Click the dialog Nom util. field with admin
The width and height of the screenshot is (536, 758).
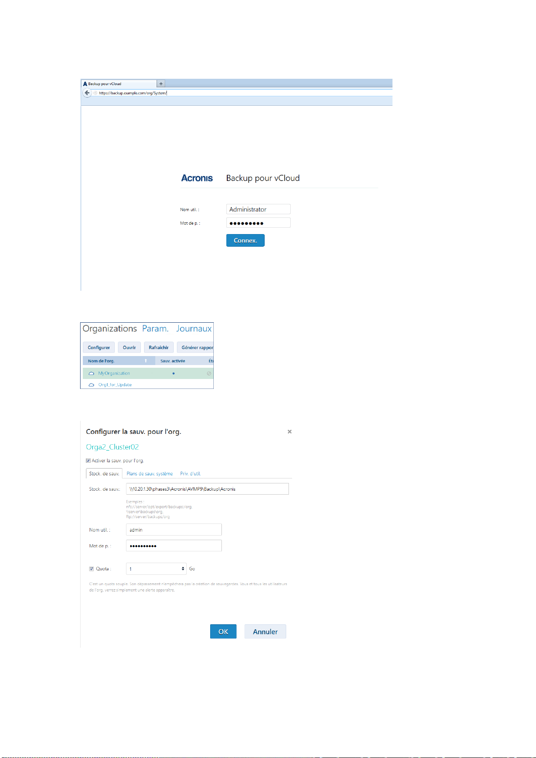pyautogui.click(x=174, y=530)
